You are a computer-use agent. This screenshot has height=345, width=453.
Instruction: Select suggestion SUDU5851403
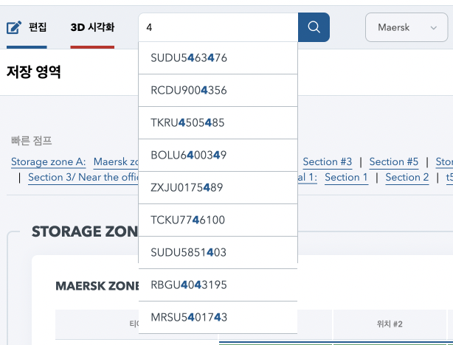[x=188, y=252]
